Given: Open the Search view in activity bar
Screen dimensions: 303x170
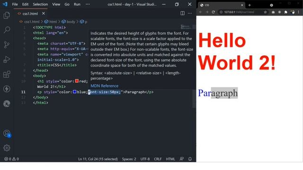Looking at the screenshot, I should tap(7, 30).
